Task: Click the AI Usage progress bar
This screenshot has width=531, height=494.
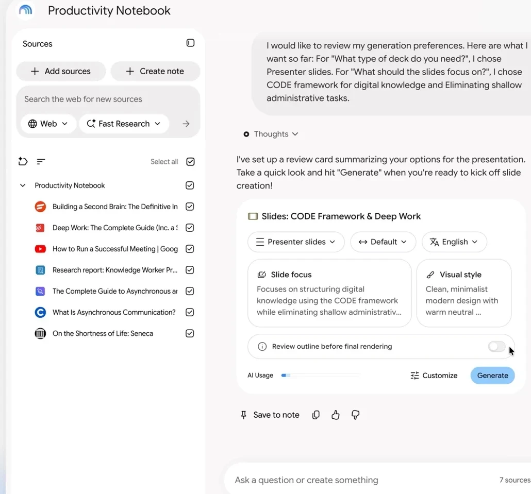Action: [321, 375]
